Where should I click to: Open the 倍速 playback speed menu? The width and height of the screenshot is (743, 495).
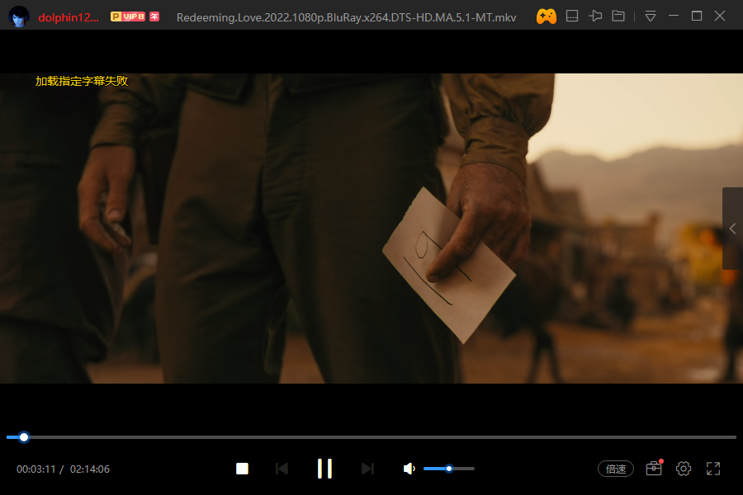click(x=616, y=469)
